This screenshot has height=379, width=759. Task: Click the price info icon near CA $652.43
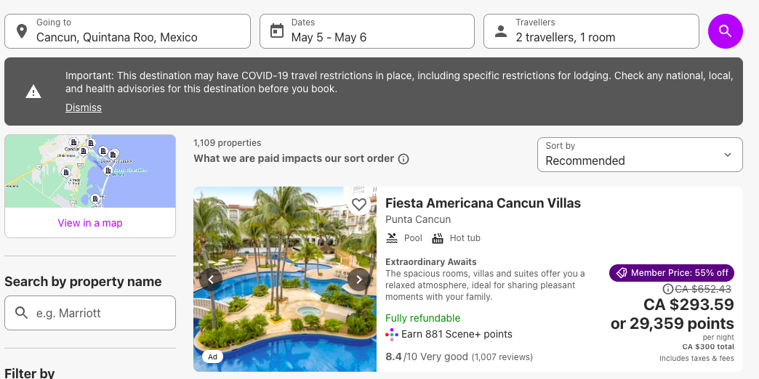(669, 289)
